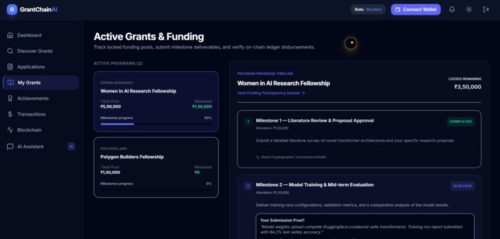Open the AI Assistant chat
Image resolution: width=500 pixels, height=239 pixels.
(x=41, y=147)
